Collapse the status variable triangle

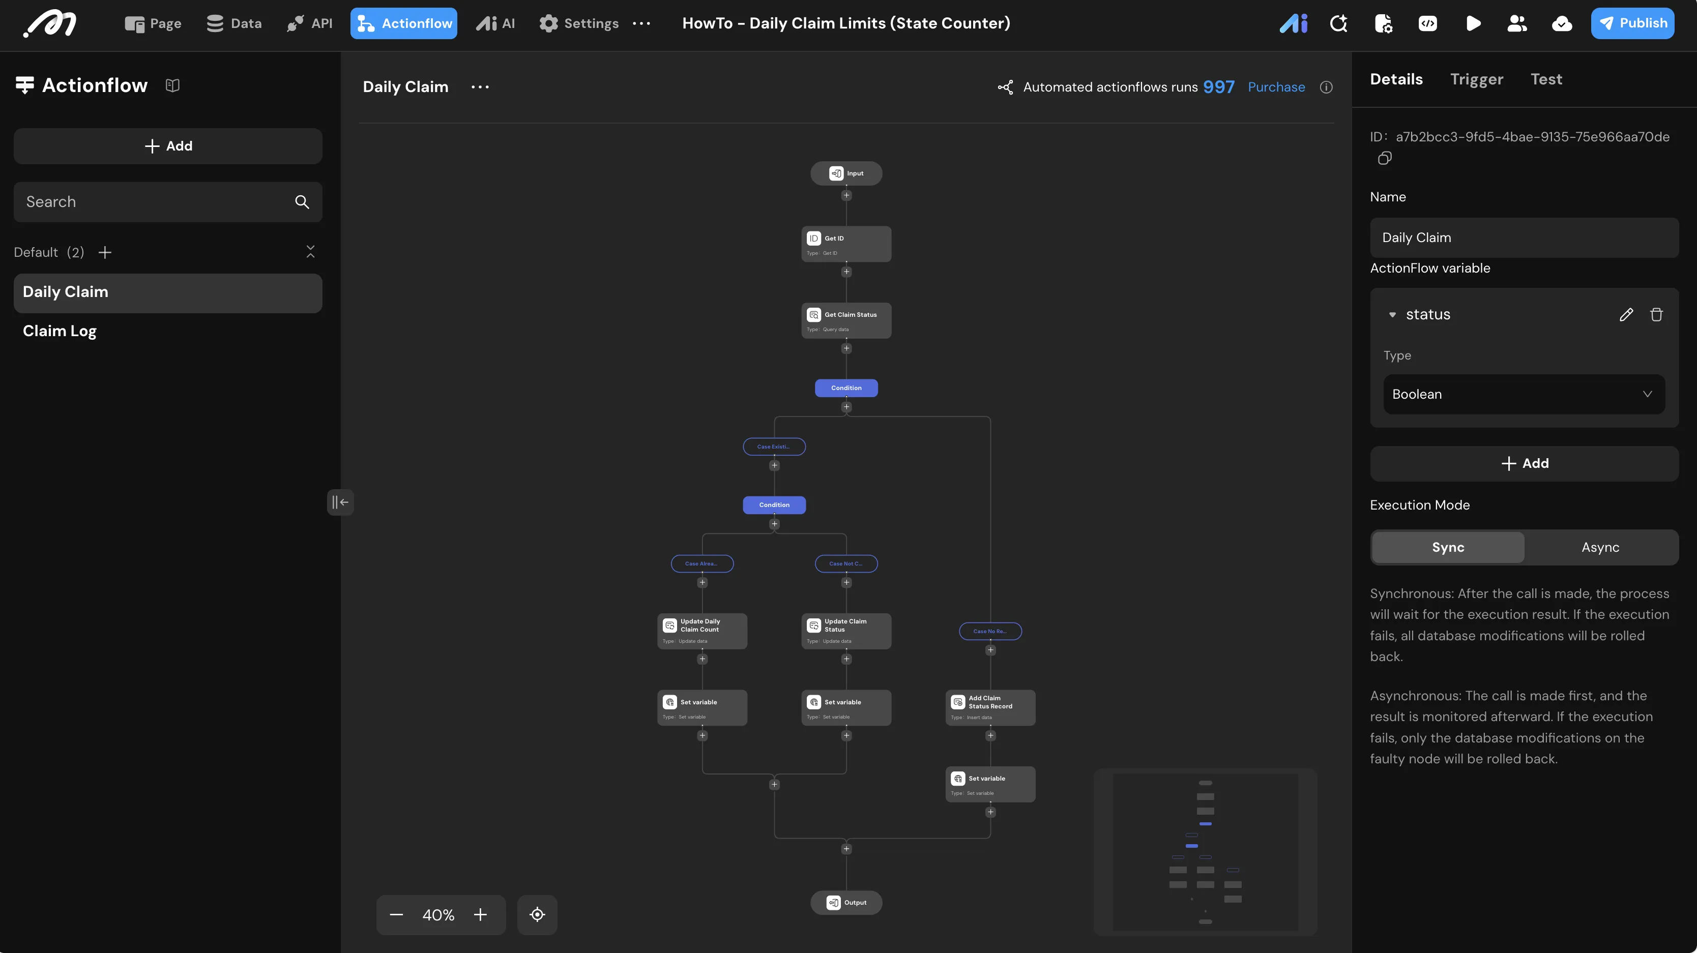click(x=1392, y=315)
